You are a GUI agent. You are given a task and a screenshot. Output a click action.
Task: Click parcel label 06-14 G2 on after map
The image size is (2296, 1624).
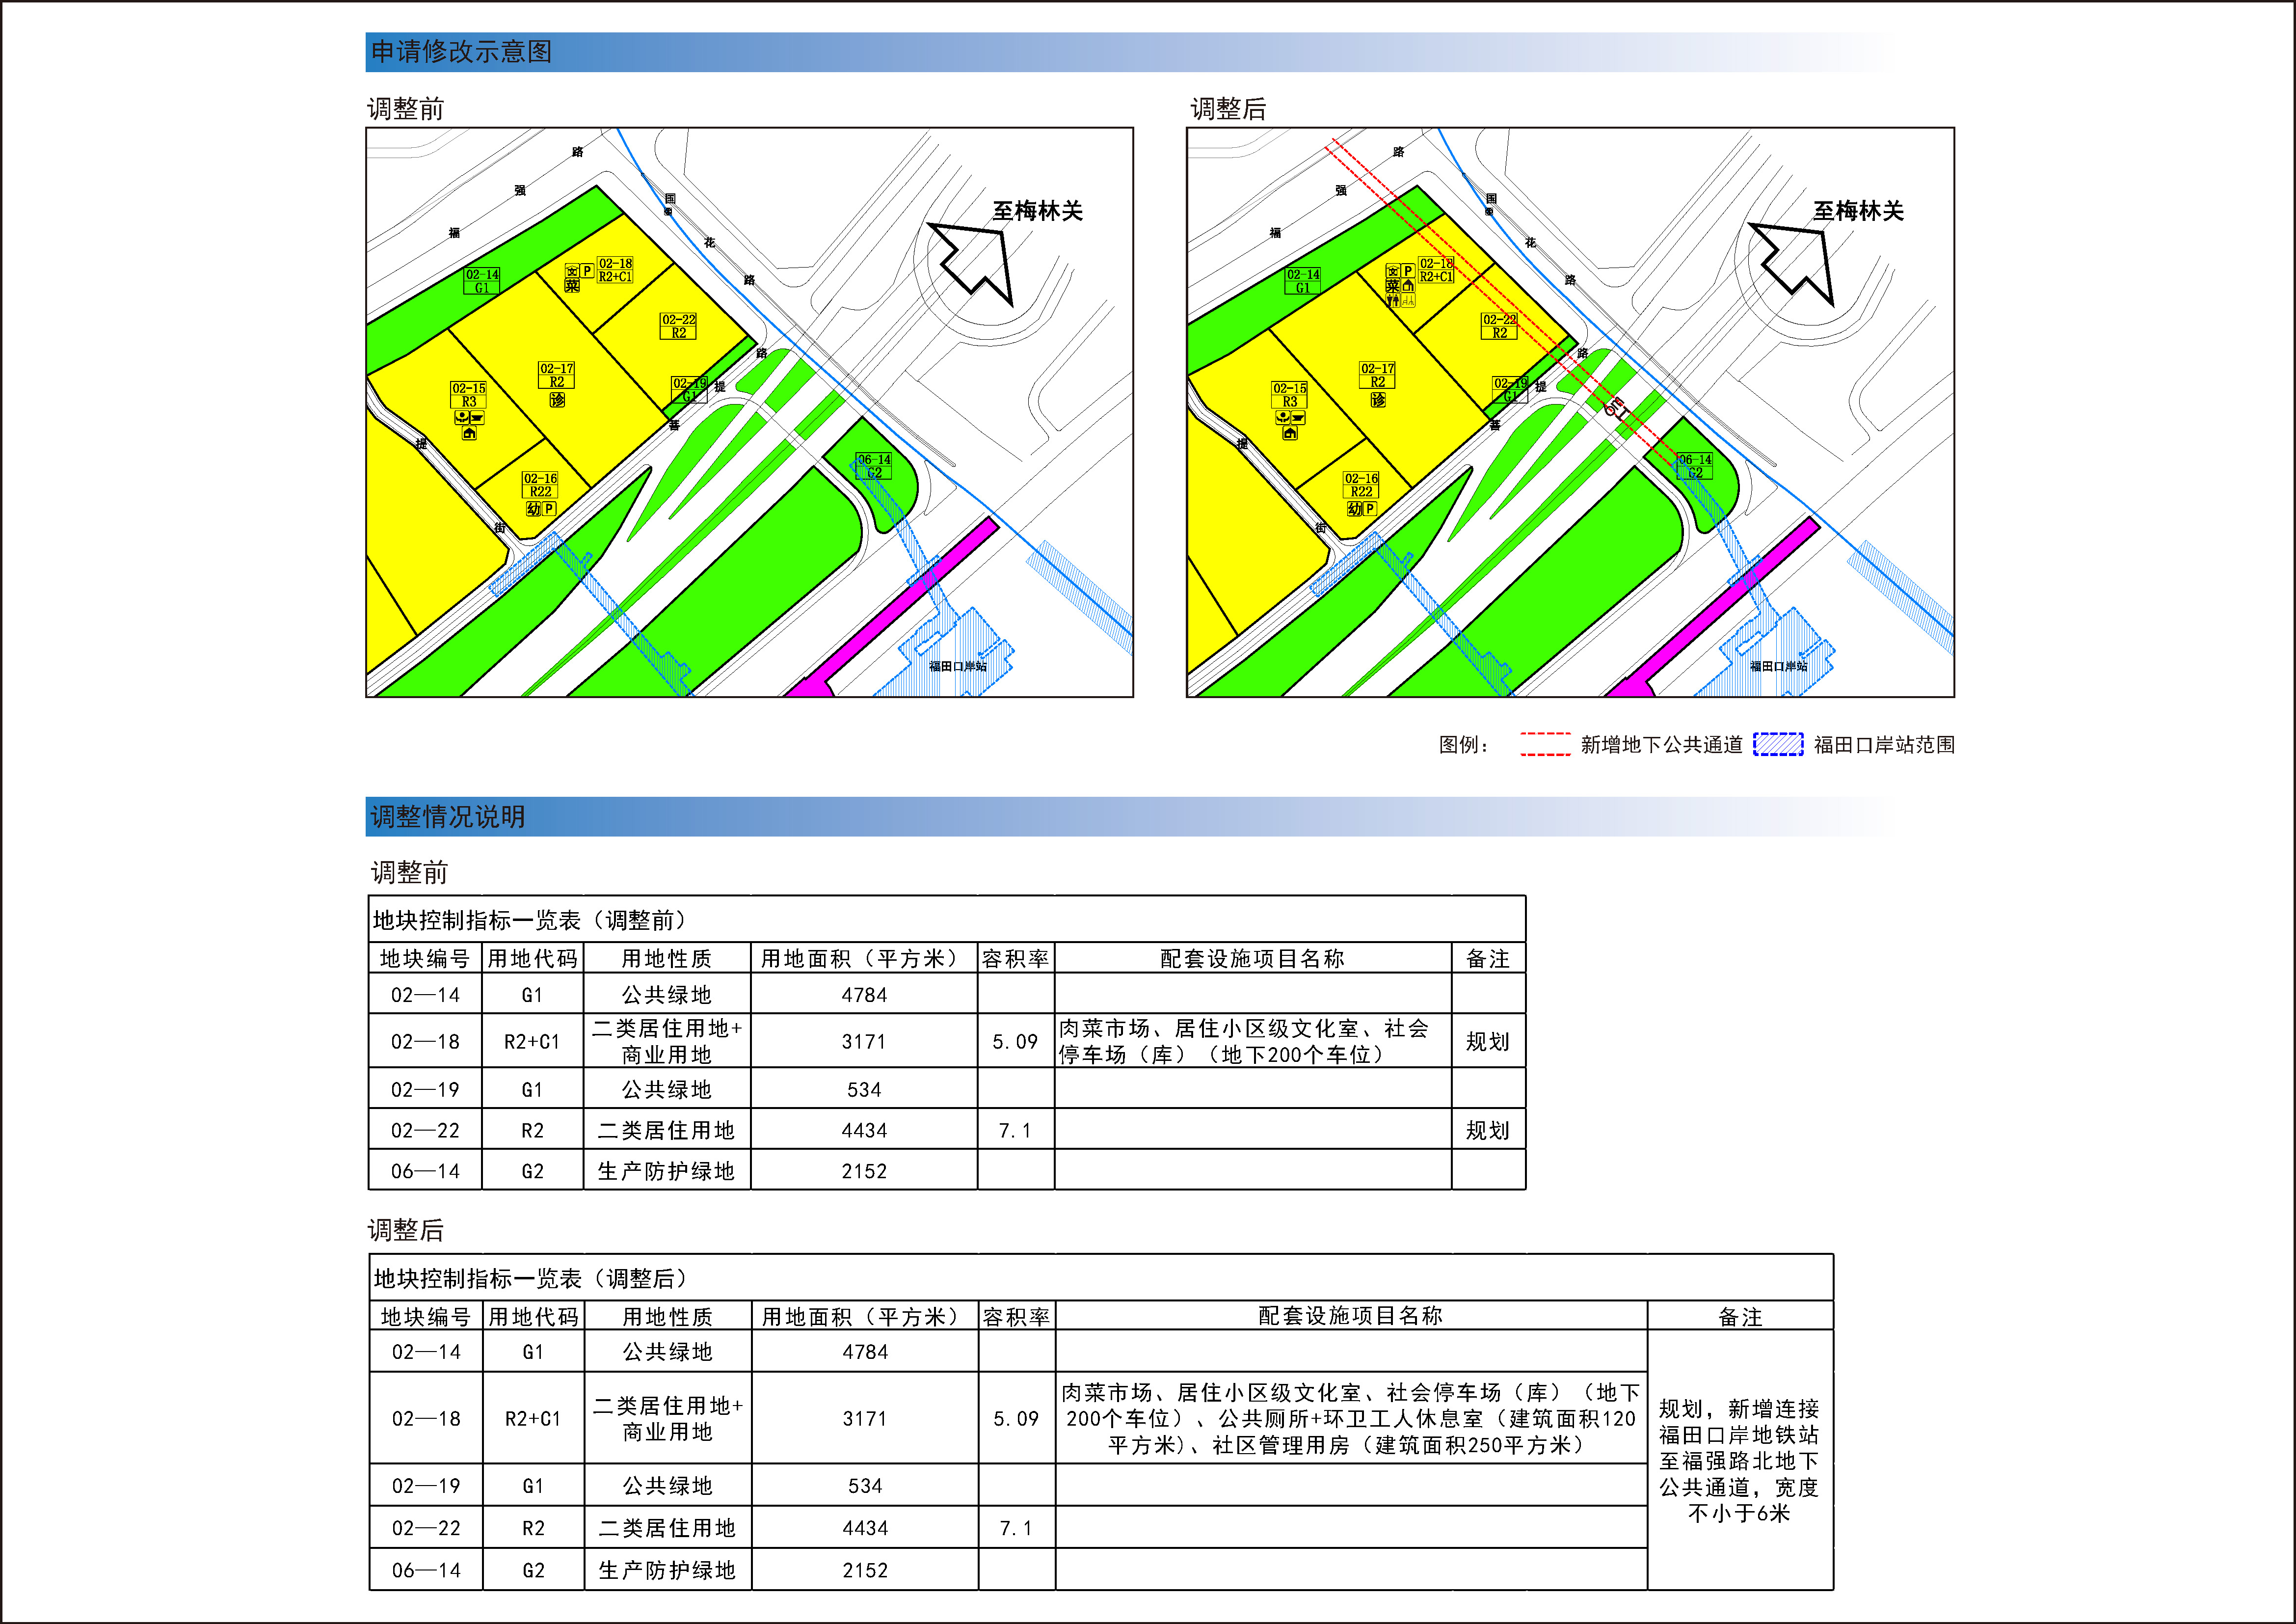tap(1694, 466)
